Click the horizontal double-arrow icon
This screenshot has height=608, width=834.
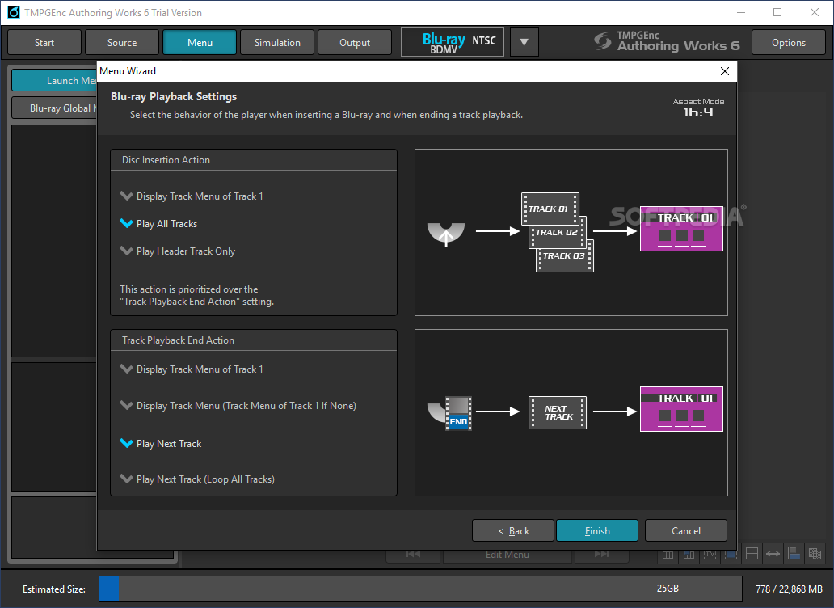click(x=773, y=555)
